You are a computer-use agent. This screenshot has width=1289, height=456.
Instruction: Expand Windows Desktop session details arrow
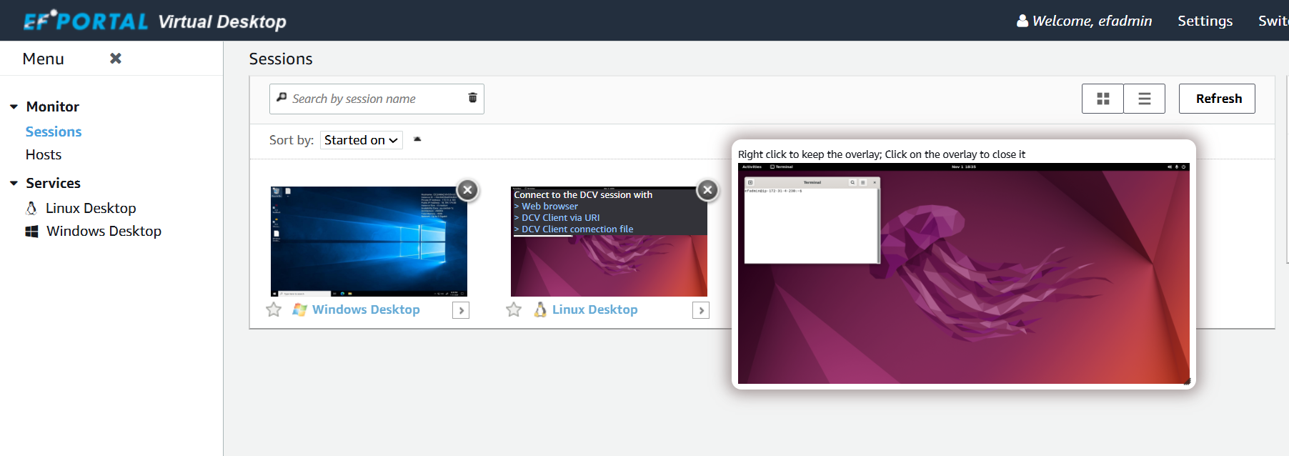(x=461, y=310)
